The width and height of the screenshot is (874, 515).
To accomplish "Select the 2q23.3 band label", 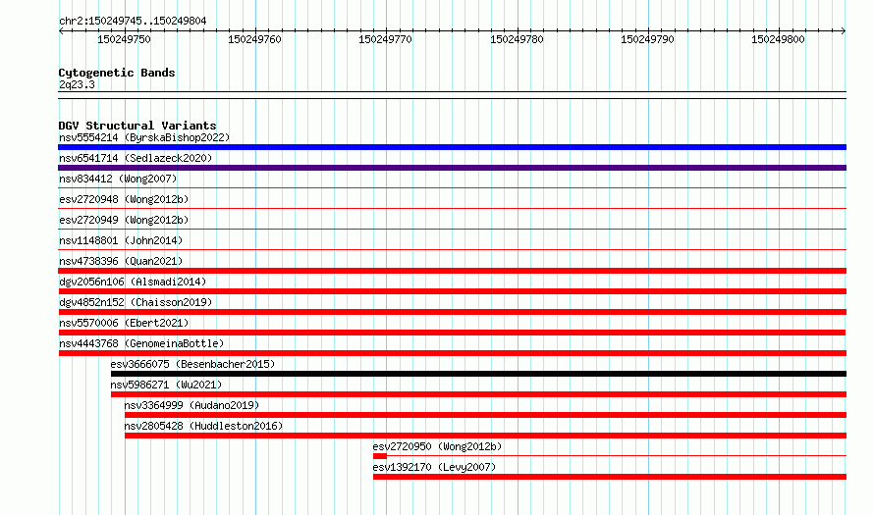I will point(77,84).
